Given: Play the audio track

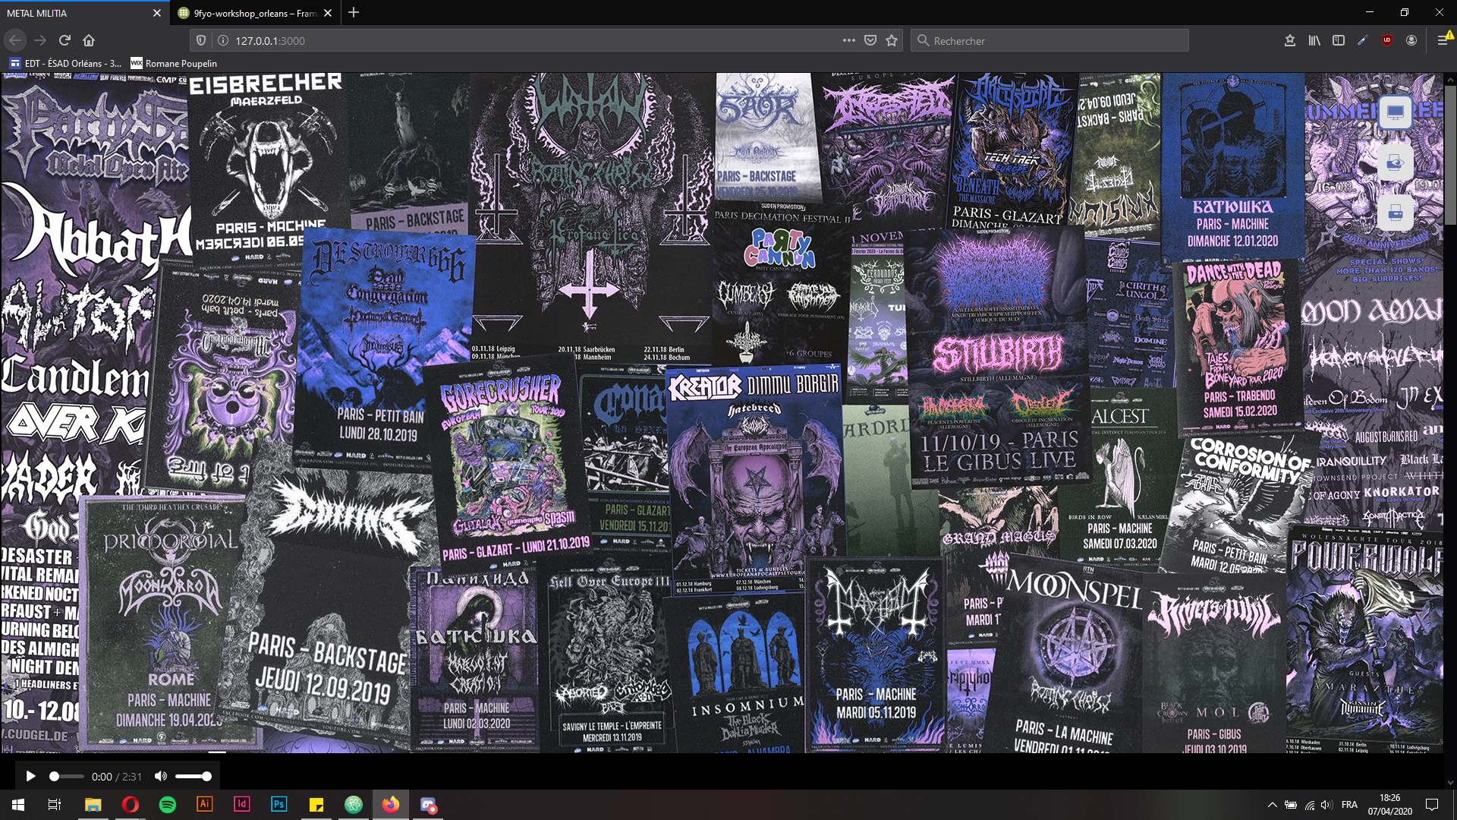Looking at the screenshot, I should click(x=30, y=776).
